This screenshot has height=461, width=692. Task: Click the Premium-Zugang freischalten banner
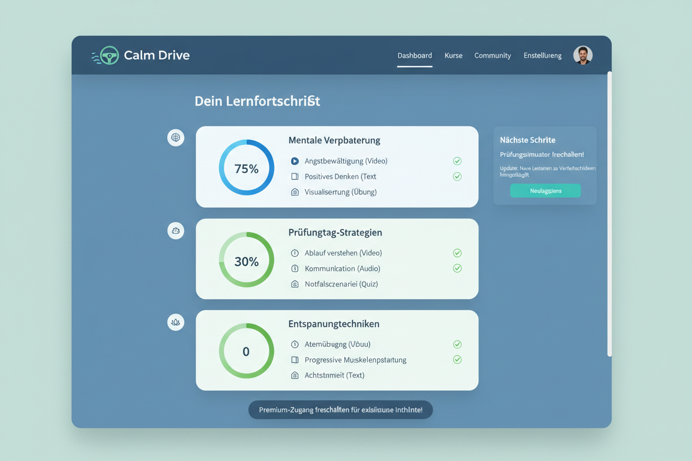click(340, 409)
